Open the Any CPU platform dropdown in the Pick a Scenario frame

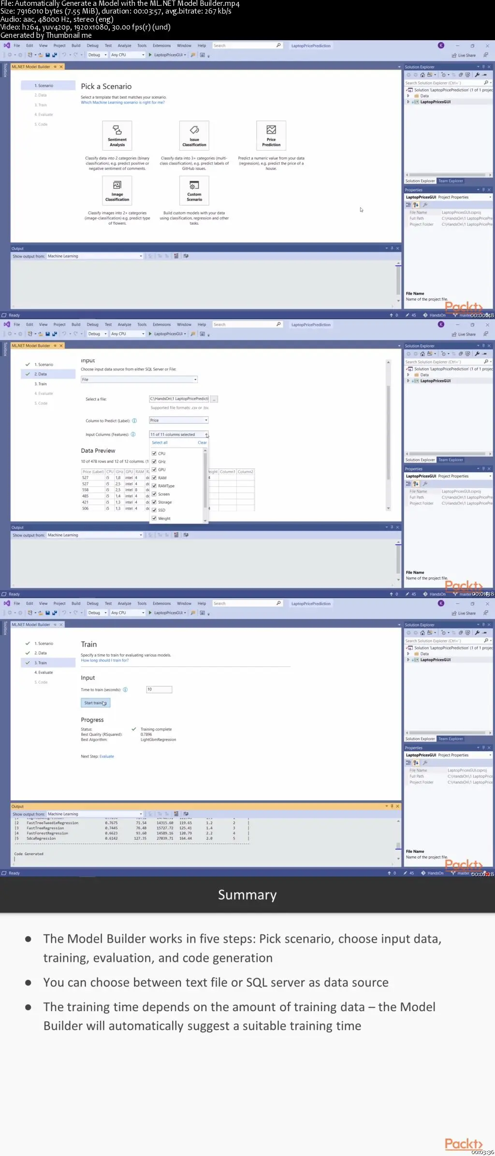pyautogui.click(x=128, y=55)
